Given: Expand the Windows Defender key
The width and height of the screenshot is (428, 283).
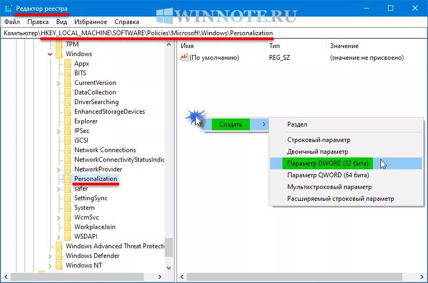Looking at the screenshot, I should pos(50,256).
